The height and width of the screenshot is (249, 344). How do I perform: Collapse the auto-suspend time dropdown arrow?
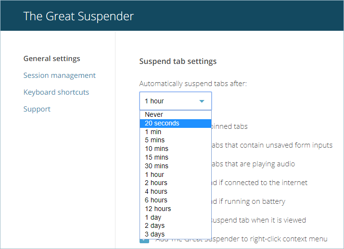(202, 101)
